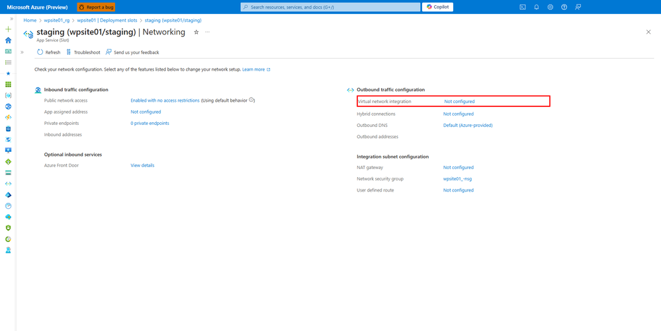Open User defined route Not configured link
Screen dimensions: 661x331
459,190
